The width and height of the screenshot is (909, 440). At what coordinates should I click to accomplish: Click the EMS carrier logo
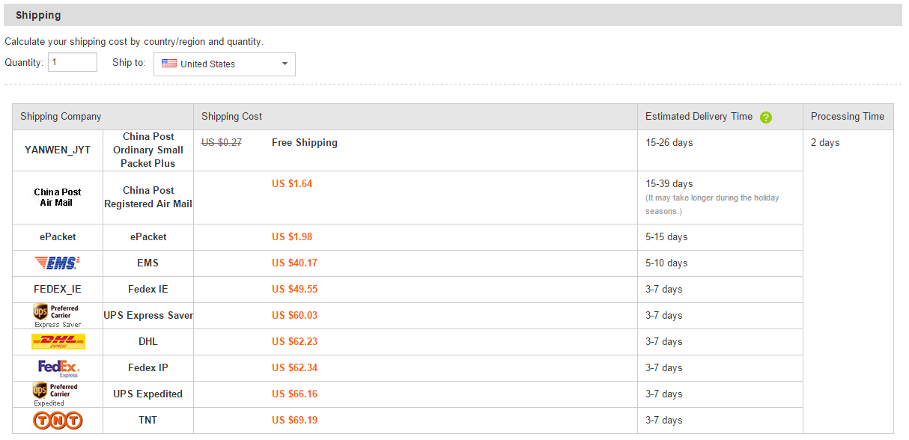(x=58, y=263)
